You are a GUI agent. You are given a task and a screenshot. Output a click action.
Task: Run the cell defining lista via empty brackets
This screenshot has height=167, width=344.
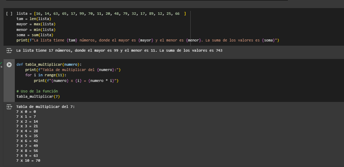[x=9, y=14]
